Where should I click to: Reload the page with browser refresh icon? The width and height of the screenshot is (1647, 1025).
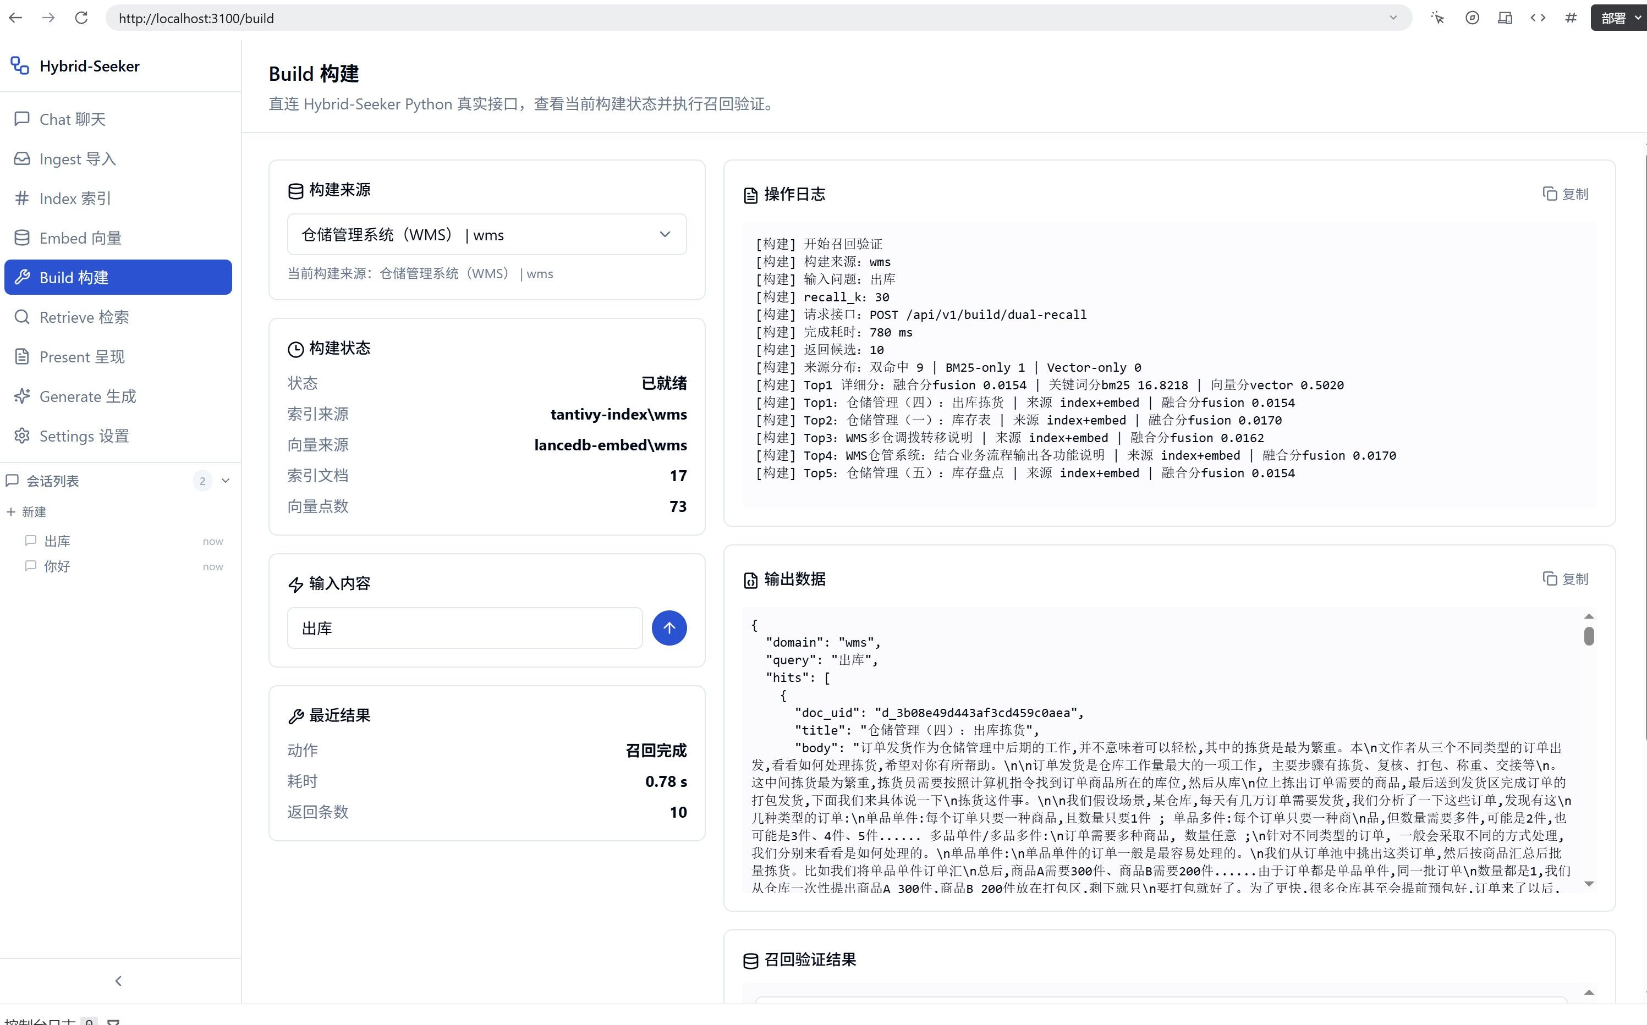[x=81, y=18]
